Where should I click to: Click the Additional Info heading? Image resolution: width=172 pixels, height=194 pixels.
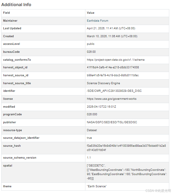16,5
